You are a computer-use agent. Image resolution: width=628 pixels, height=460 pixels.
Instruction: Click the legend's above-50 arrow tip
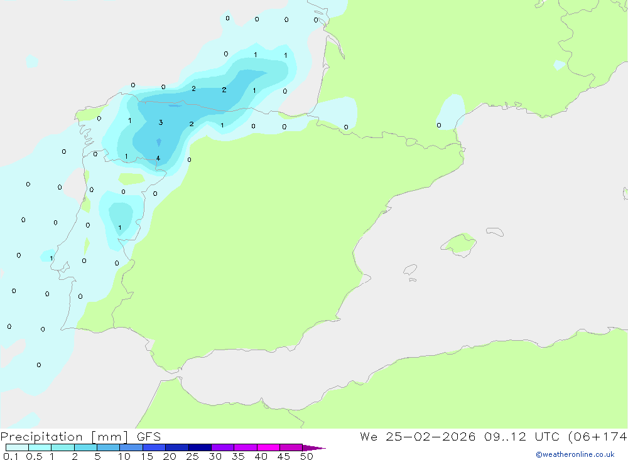point(314,447)
